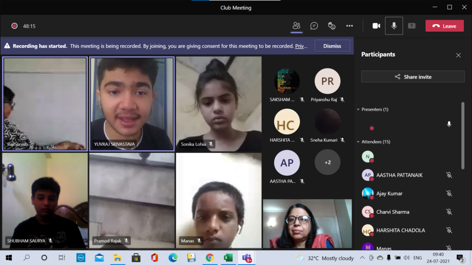Viewport: 472px width, 265px height.
Task: Open the Windows Start menu
Action: point(8,258)
